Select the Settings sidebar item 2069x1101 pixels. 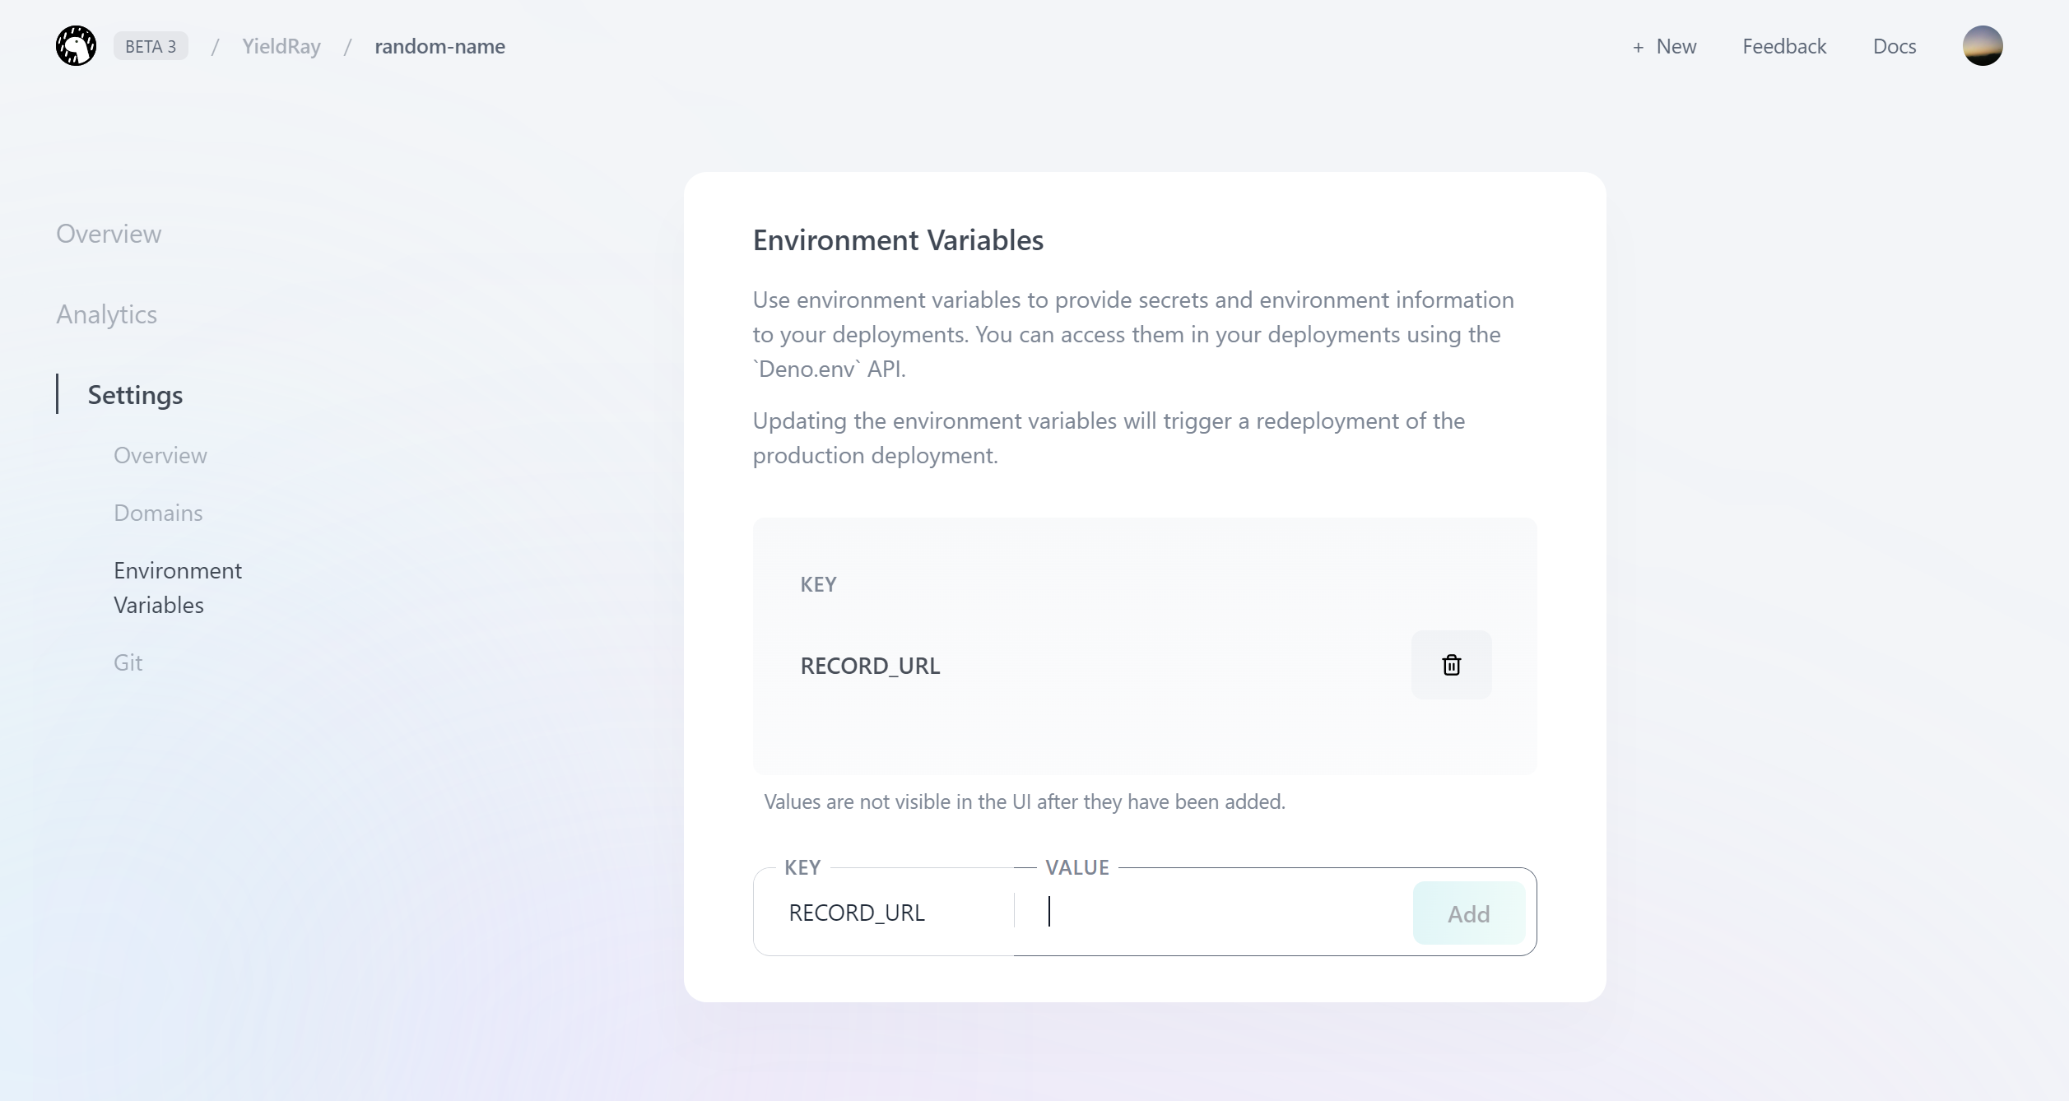click(x=135, y=395)
